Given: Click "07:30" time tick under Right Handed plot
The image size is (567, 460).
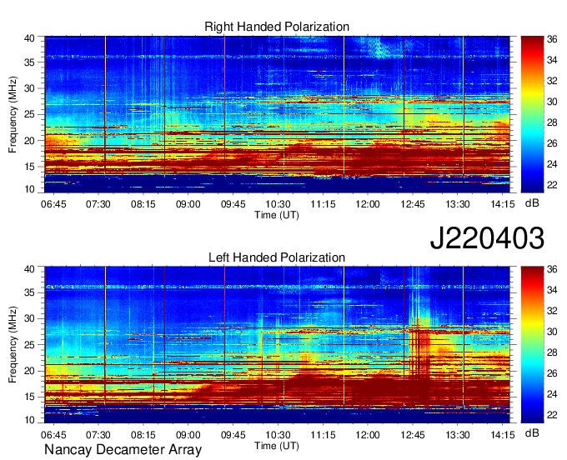Looking at the screenshot, I should [x=98, y=204].
